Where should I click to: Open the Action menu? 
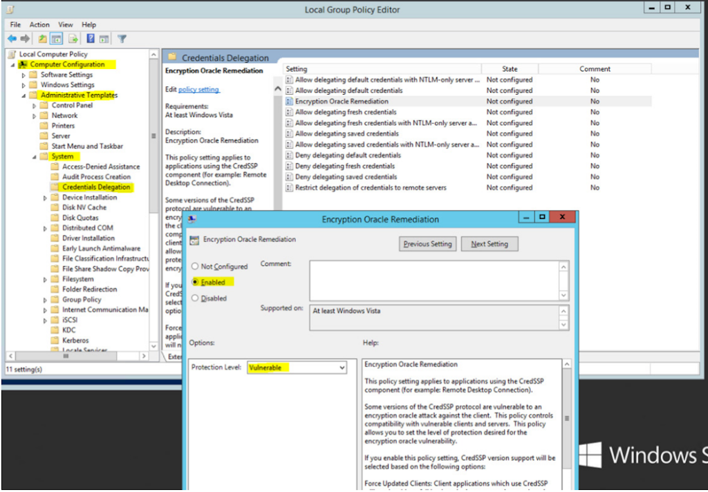tap(39, 25)
